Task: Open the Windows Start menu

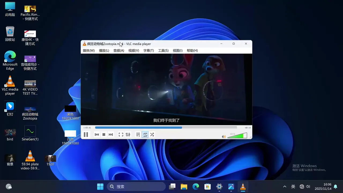Action: pyautogui.click(x=100, y=187)
